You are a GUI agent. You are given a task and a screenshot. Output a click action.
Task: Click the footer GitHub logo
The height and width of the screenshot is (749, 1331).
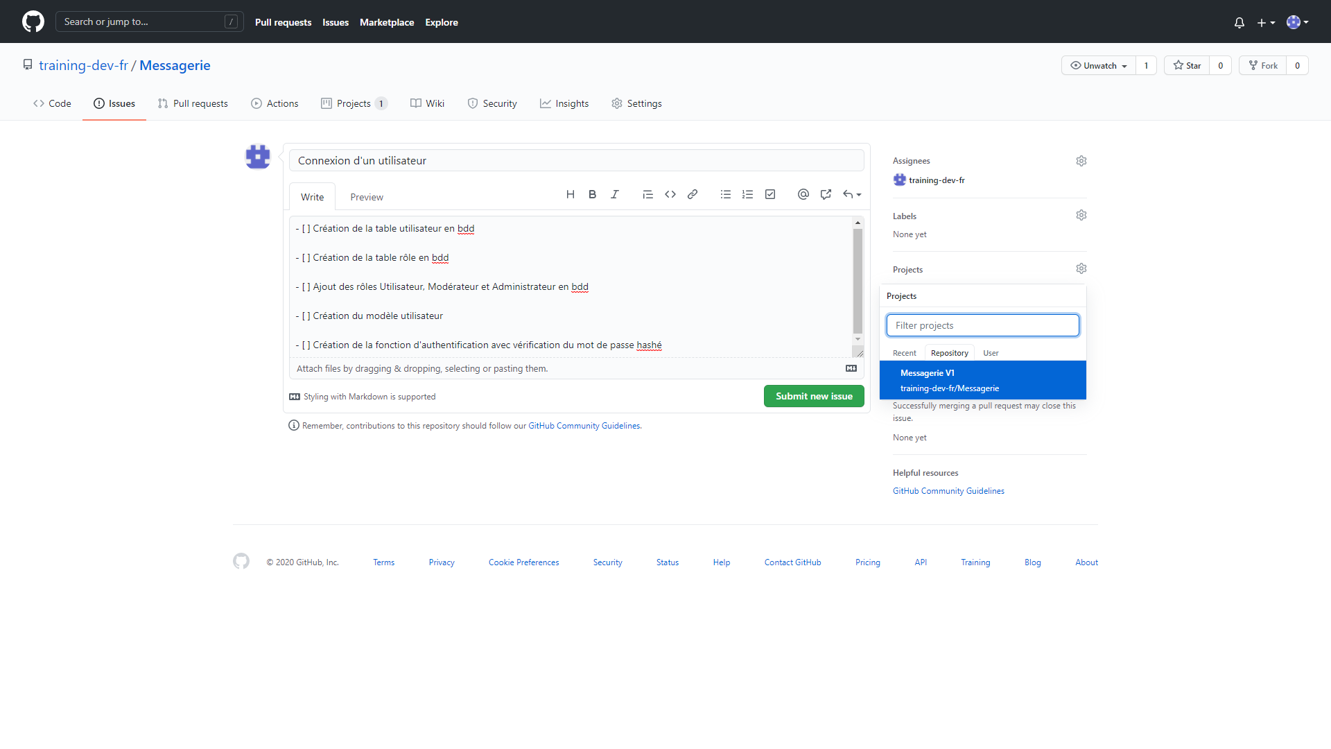pyautogui.click(x=241, y=561)
